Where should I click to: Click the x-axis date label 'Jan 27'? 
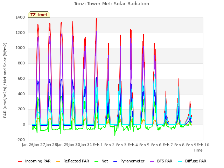pyautogui.click(x=39, y=145)
